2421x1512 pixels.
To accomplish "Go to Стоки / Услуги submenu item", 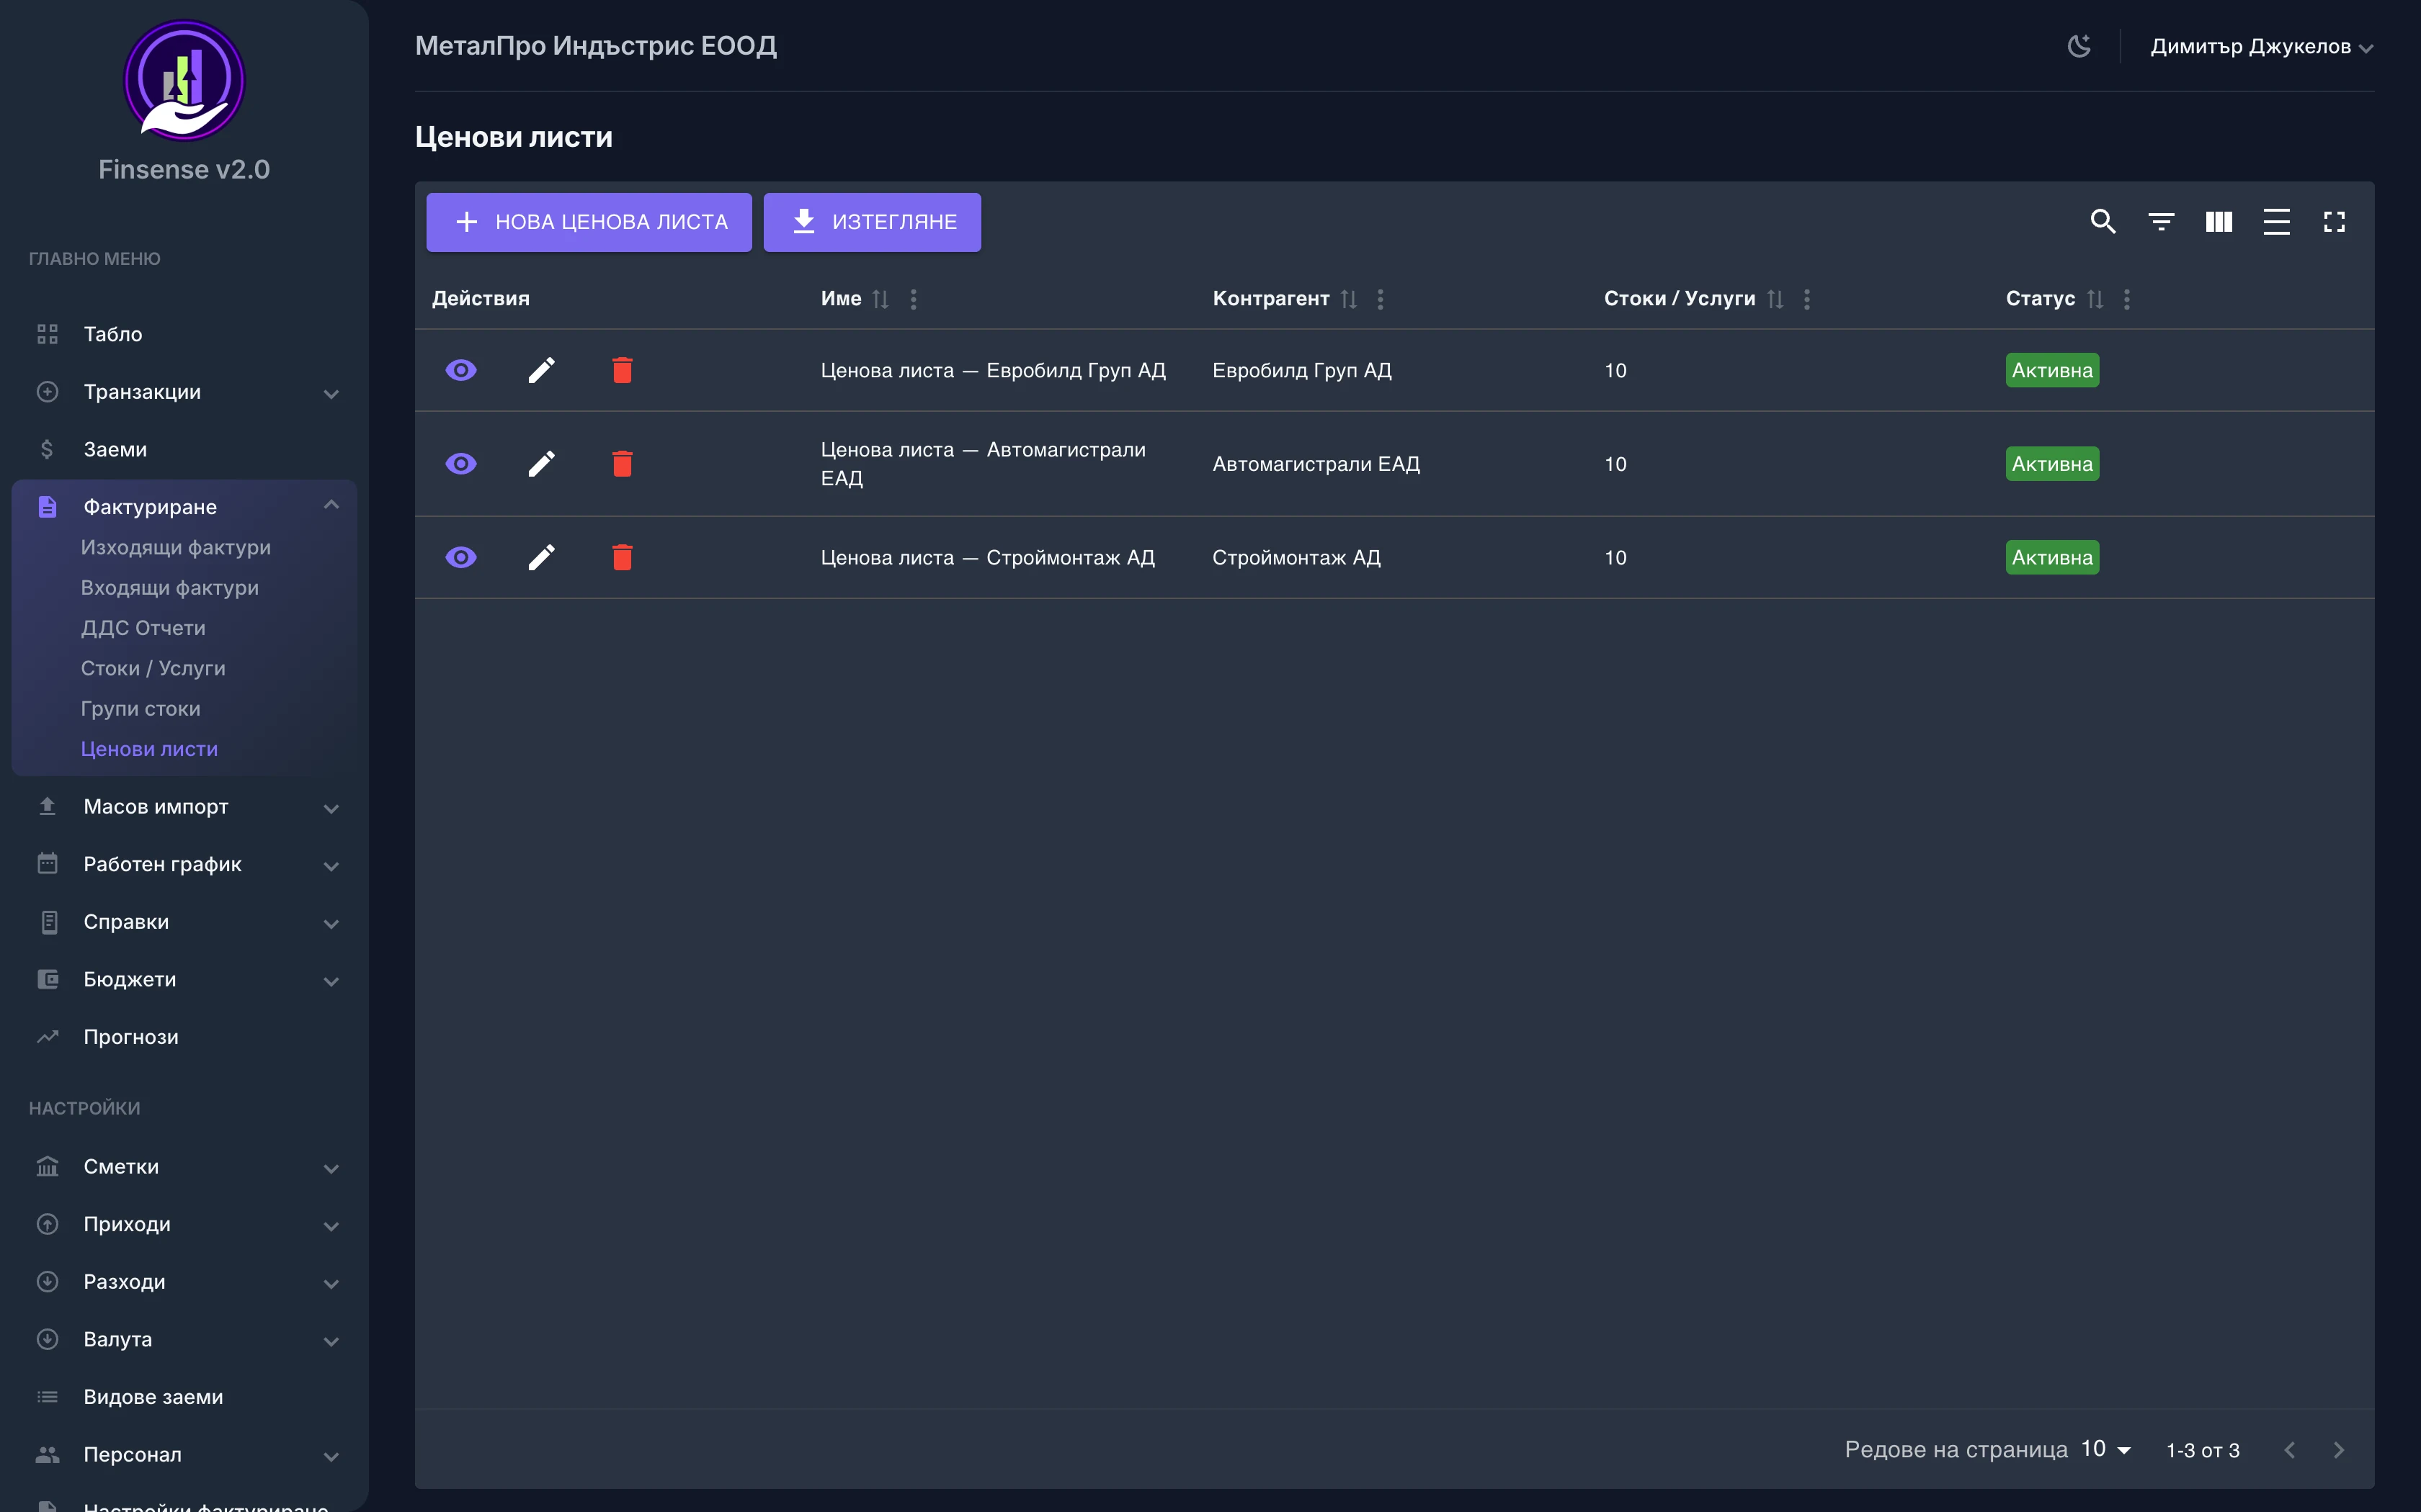I will (153, 668).
